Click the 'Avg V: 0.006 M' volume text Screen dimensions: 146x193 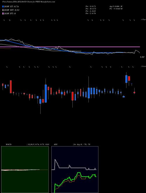(116, 6)
